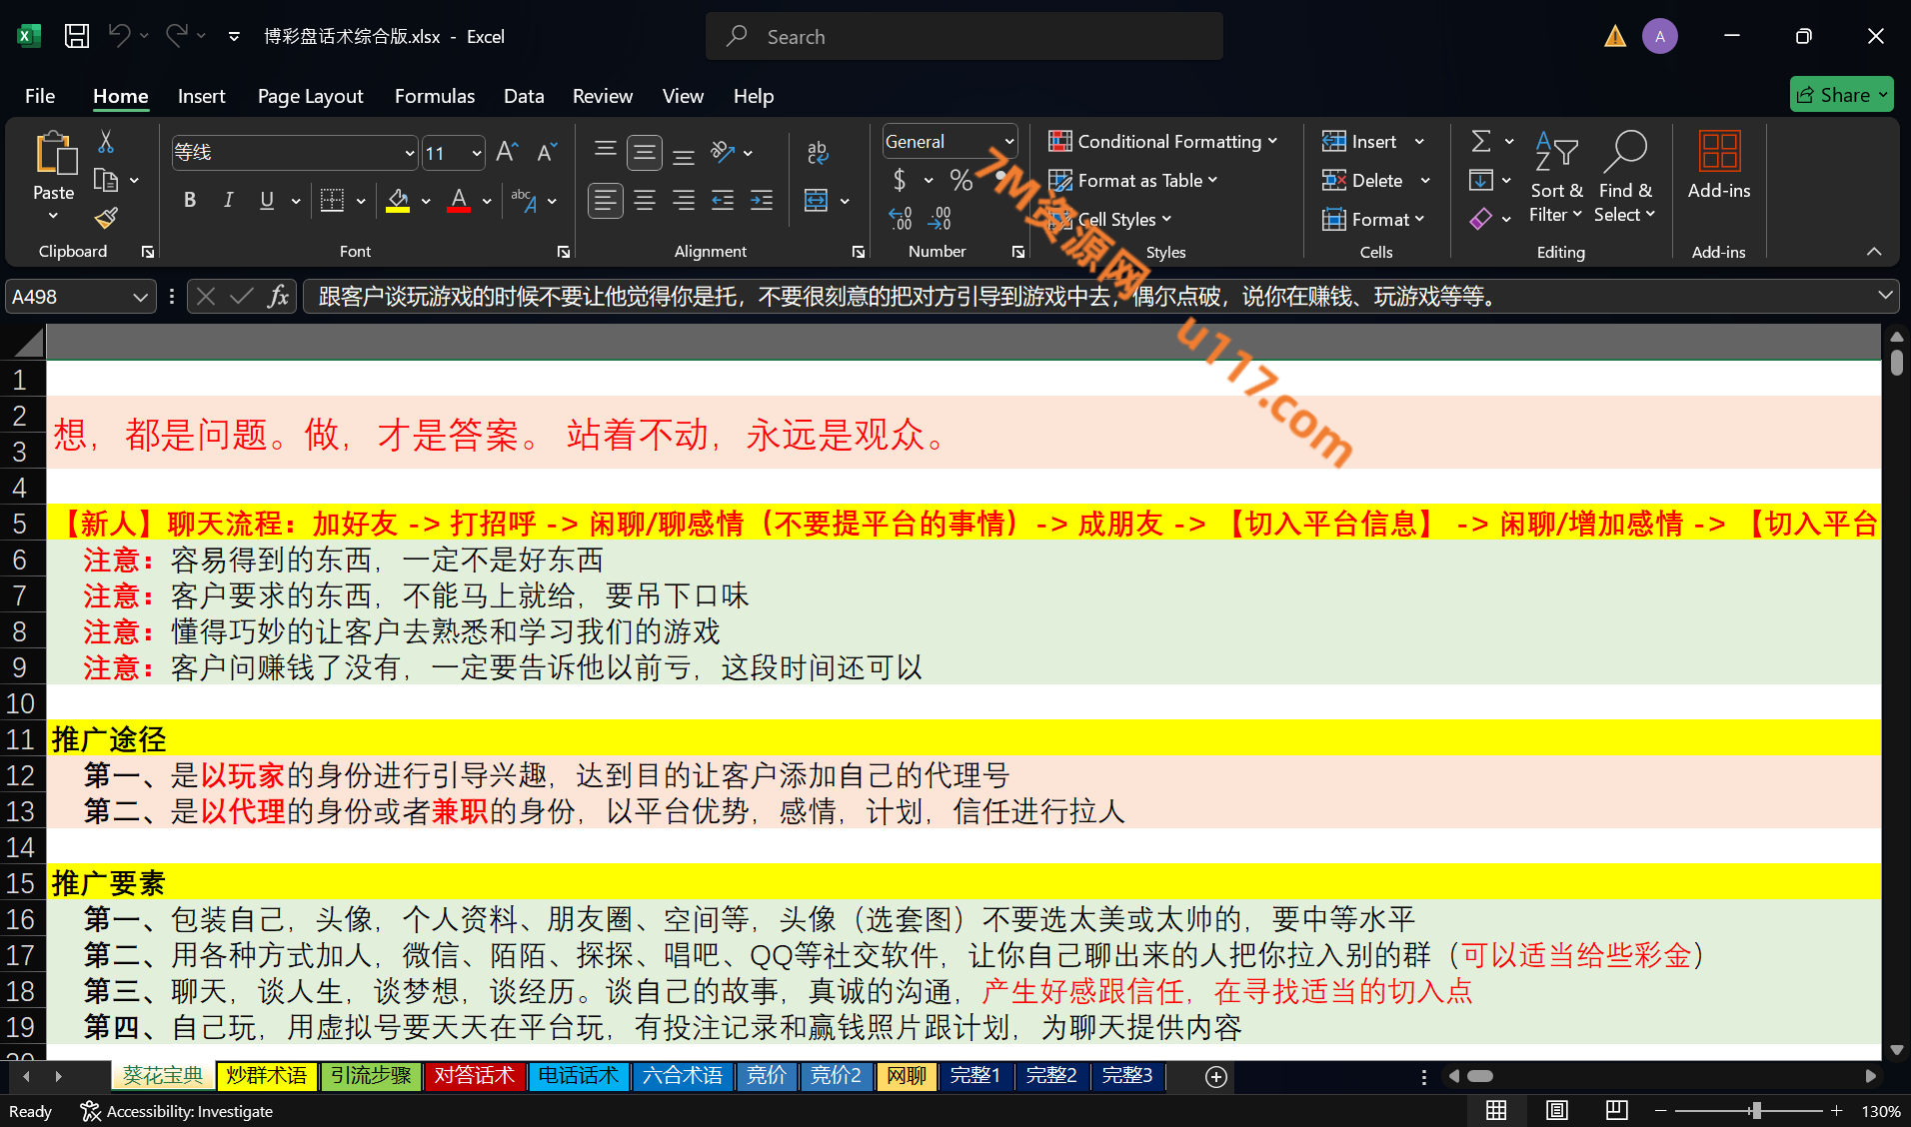Click the AutoSum sigma icon
1911x1127 pixels.
(x=1481, y=142)
